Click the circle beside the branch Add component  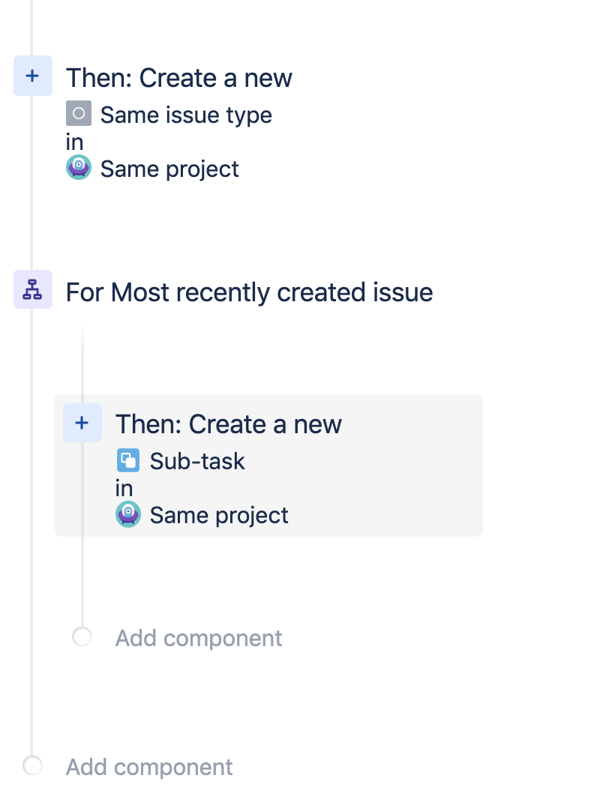click(x=81, y=636)
